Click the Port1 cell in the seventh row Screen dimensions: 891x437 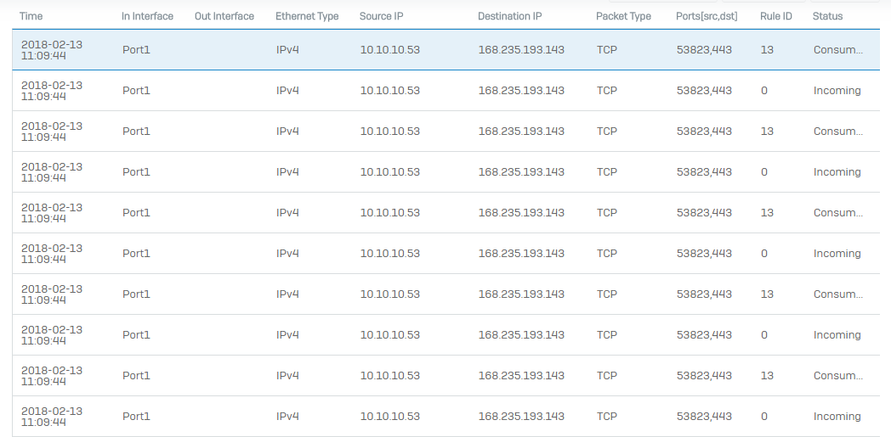pos(136,294)
